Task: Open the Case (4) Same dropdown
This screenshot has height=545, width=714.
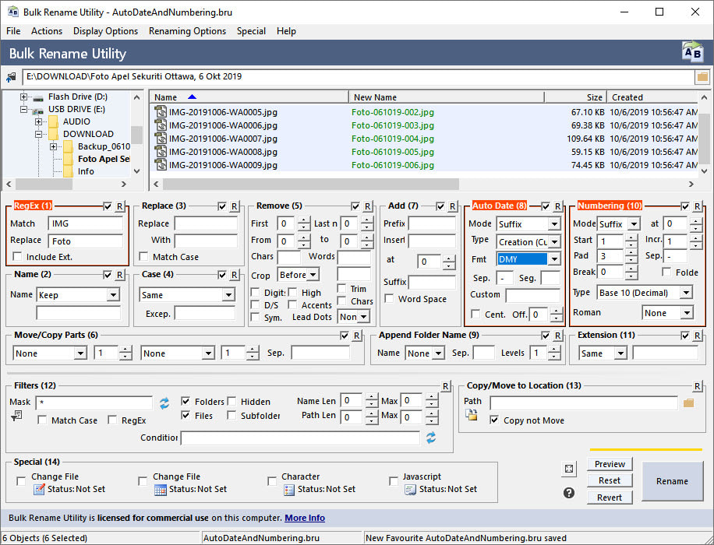Action: (228, 295)
